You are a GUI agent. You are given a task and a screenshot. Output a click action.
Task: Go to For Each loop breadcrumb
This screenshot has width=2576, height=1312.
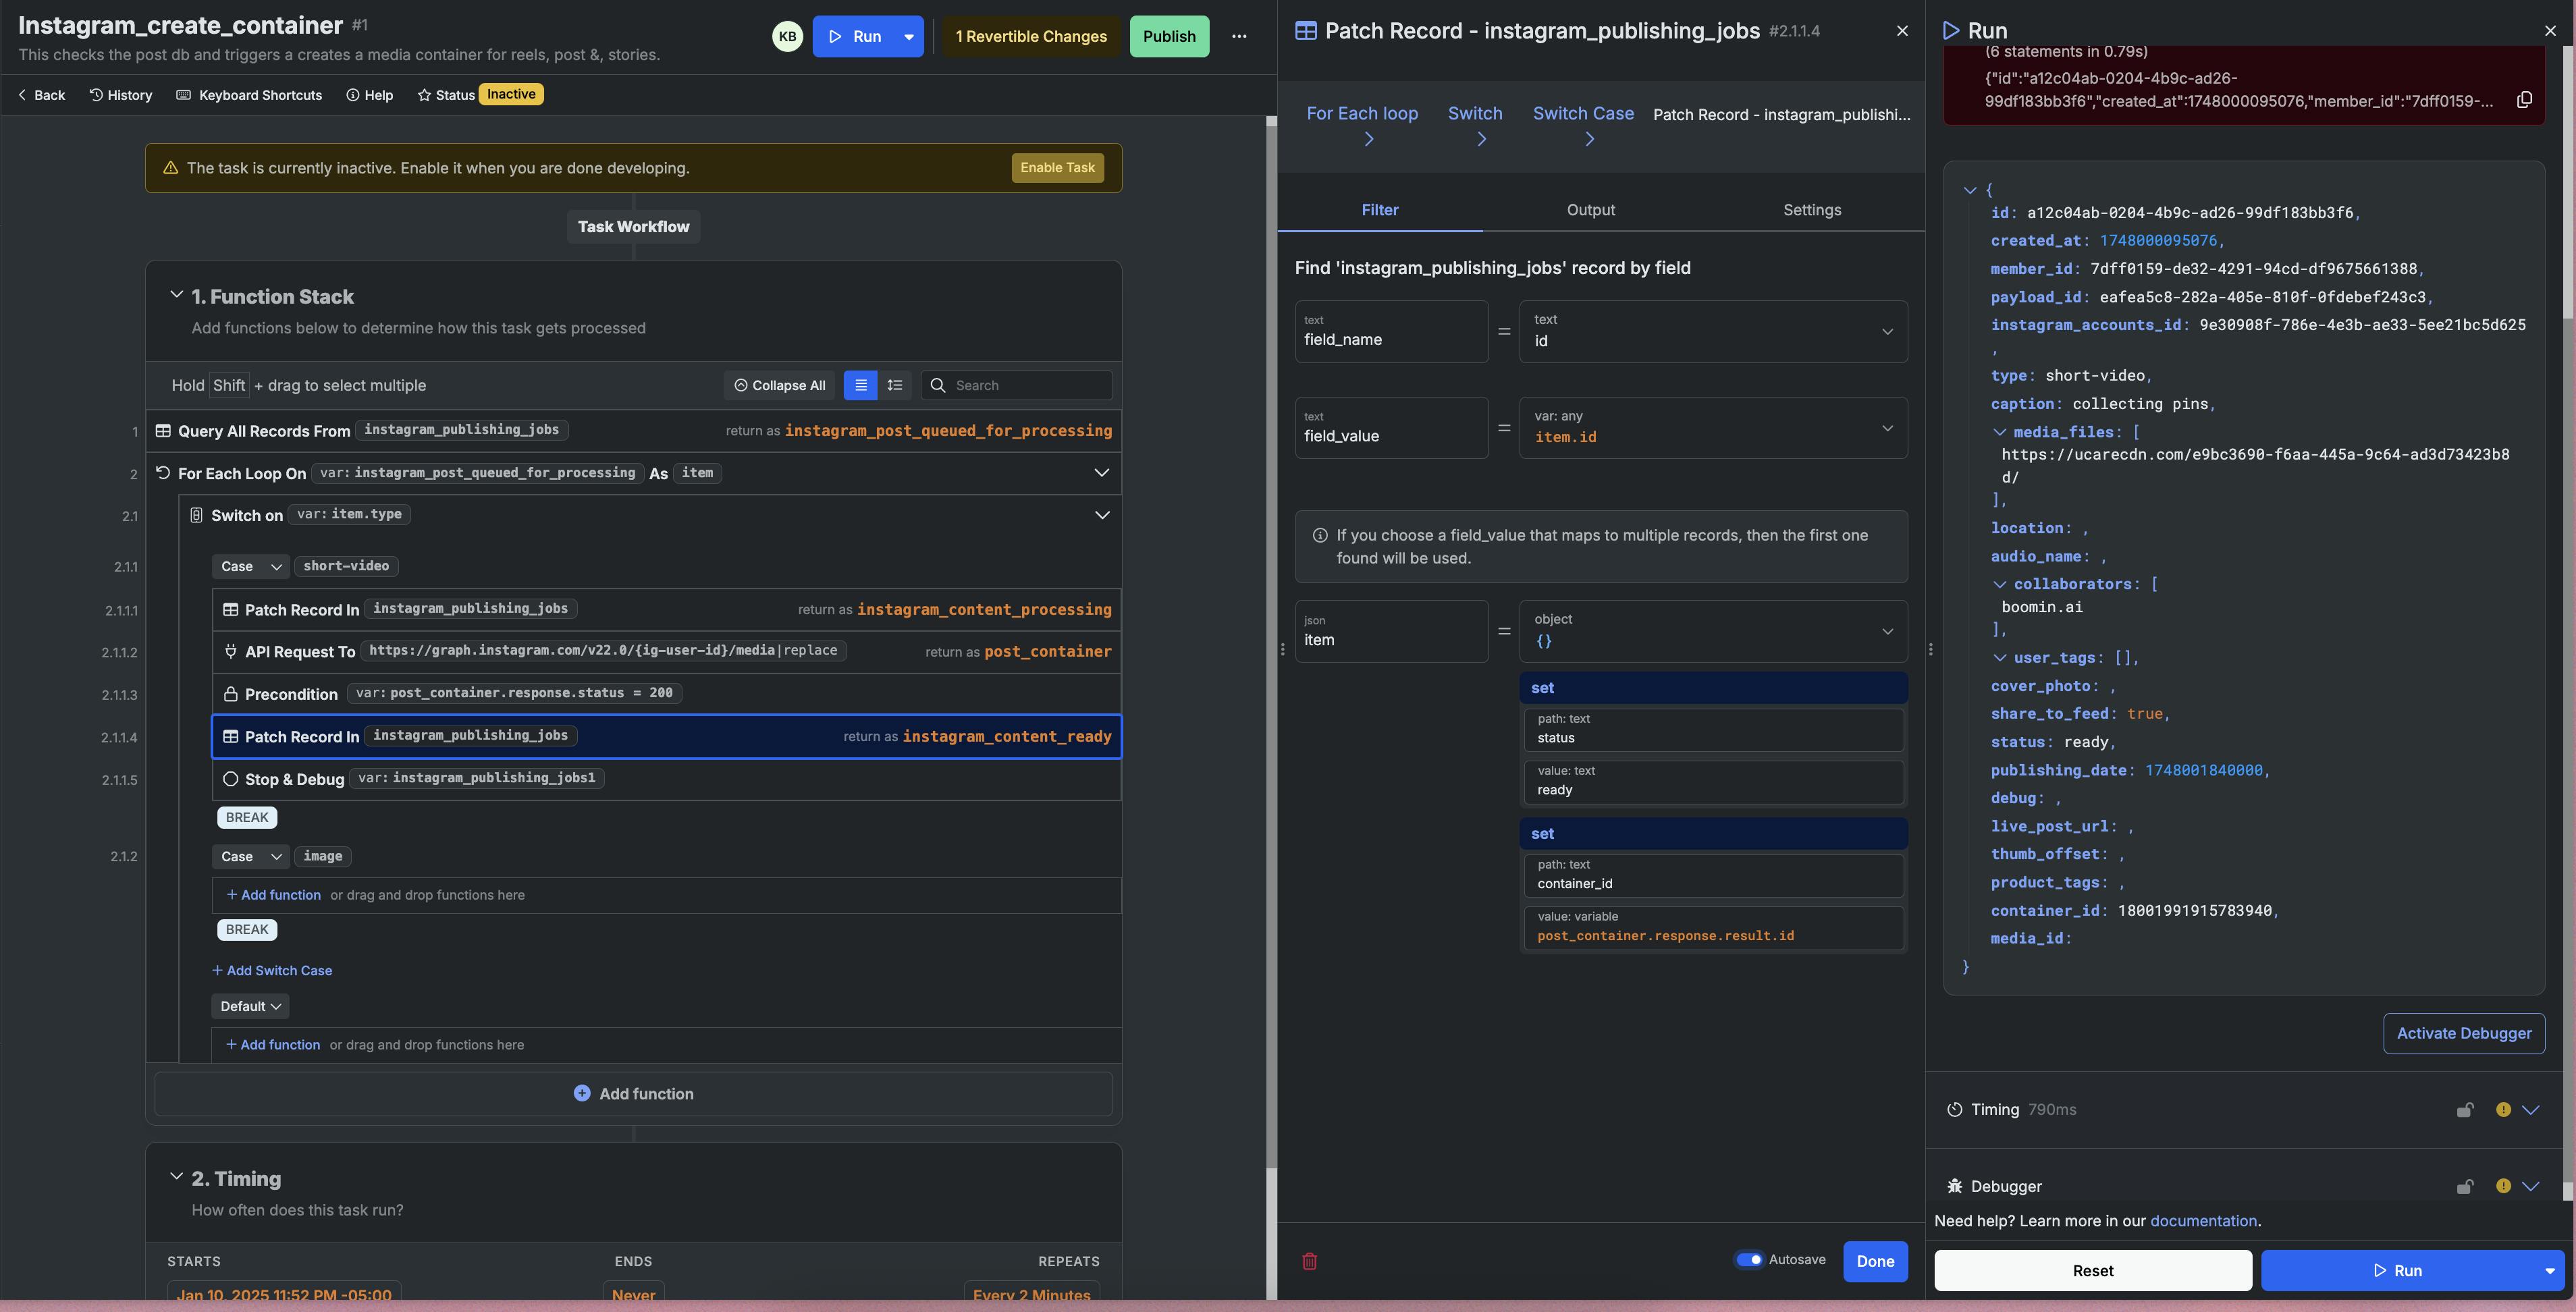[1362, 114]
